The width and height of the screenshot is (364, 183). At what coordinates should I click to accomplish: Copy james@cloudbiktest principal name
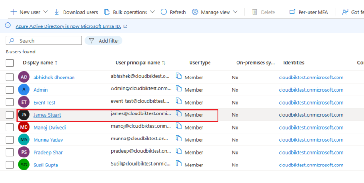pyautogui.click(x=179, y=113)
